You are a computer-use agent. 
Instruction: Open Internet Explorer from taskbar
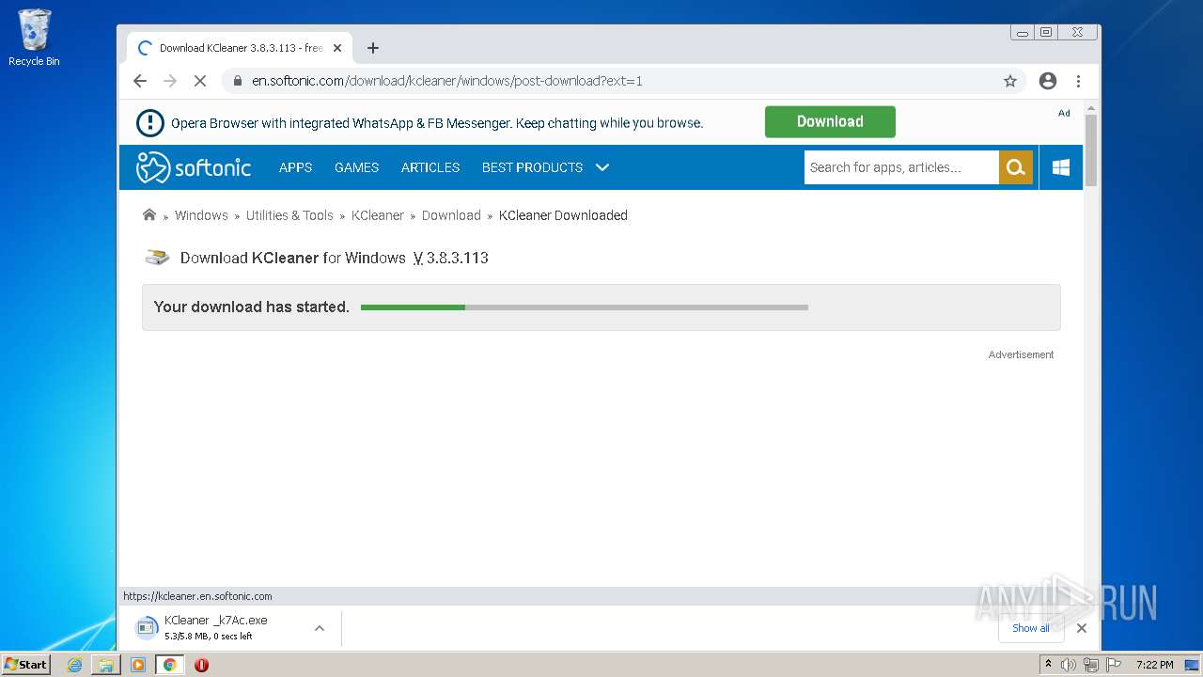[x=74, y=665]
